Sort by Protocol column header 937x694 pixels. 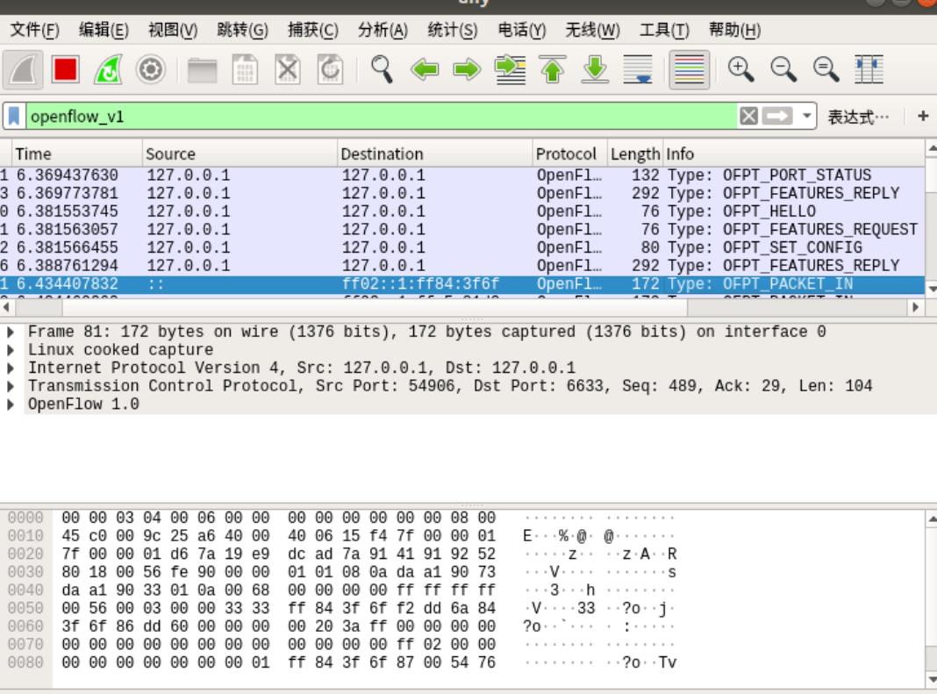(x=569, y=154)
